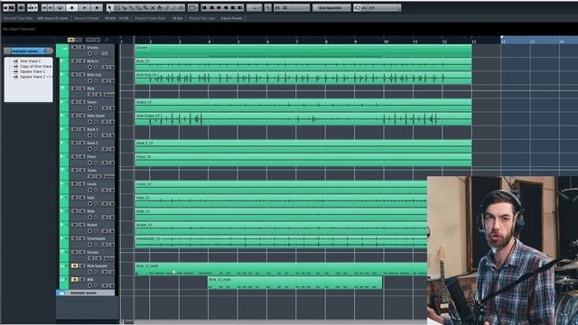This screenshot has height=325, width=578.
Task: Click the Stop transport button
Action: (72, 7)
